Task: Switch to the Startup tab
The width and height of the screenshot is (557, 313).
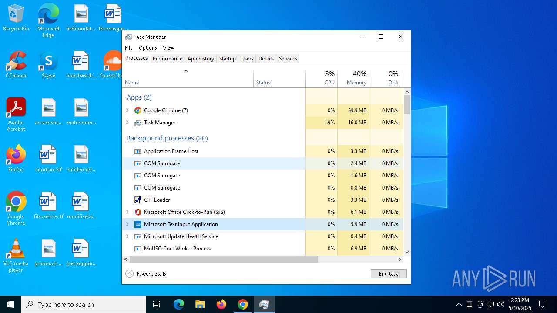Action: (228, 59)
